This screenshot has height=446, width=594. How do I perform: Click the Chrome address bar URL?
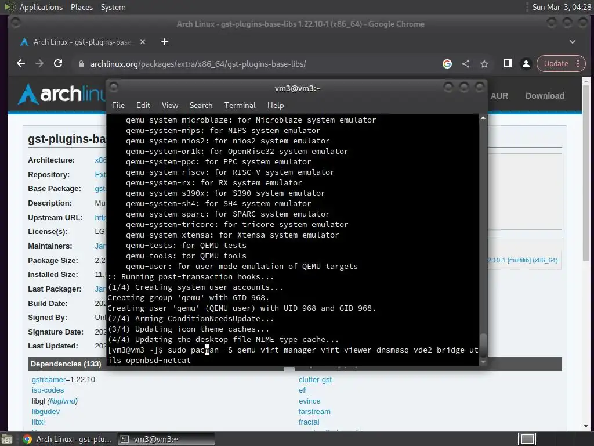pyautogui.click(x=198, y=64)
